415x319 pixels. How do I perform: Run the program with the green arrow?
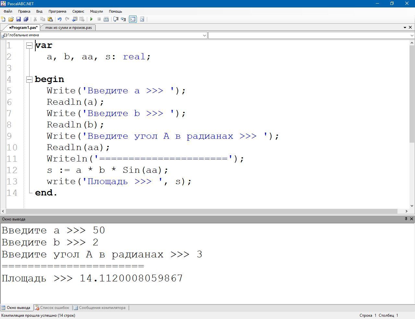[91, 19]
